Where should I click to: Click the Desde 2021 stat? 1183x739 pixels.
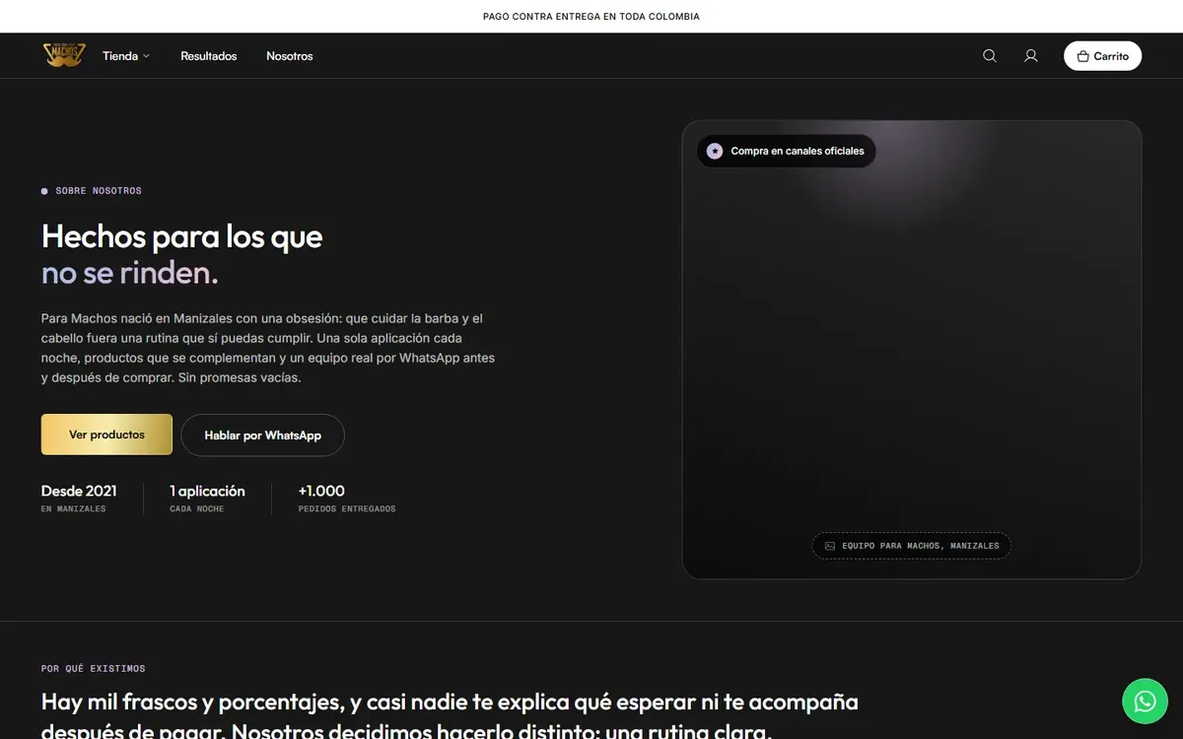pos(79,499)
